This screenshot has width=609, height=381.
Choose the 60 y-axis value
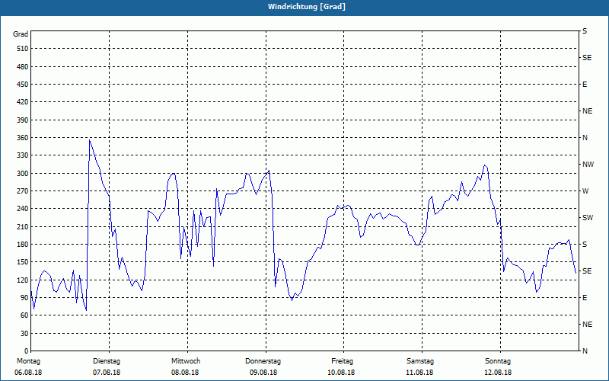point(24,315)
